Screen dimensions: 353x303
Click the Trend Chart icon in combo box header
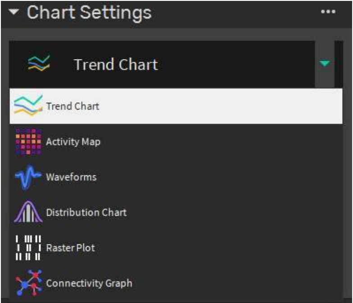(x=39, y=63)
